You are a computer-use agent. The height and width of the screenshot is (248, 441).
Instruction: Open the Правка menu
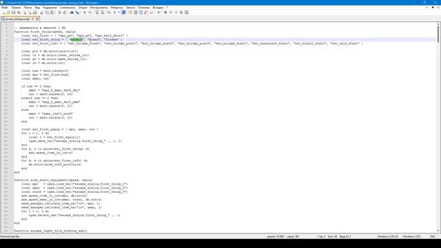coord(16,8)
